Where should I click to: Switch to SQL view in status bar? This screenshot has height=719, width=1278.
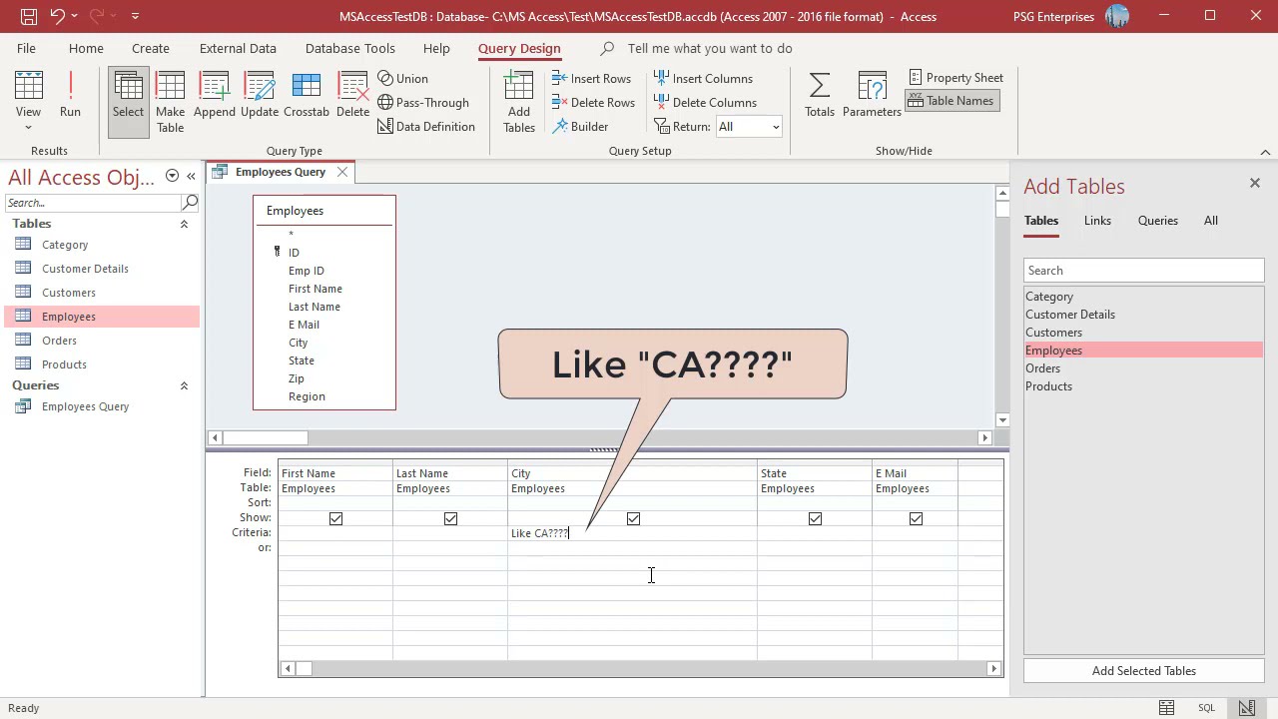tap(1206, 708)
